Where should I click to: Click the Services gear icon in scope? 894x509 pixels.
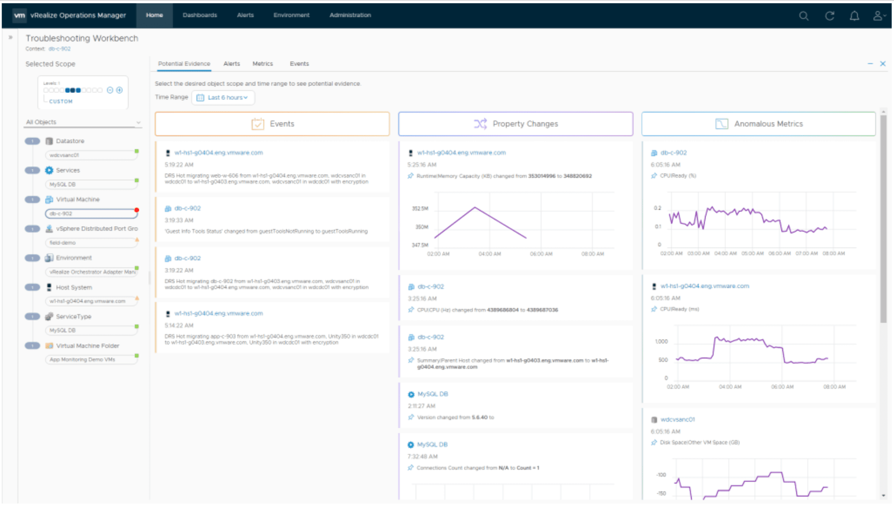[x=49, y=170]
